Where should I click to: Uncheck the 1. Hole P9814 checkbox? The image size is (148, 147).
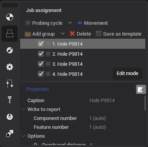41,44
